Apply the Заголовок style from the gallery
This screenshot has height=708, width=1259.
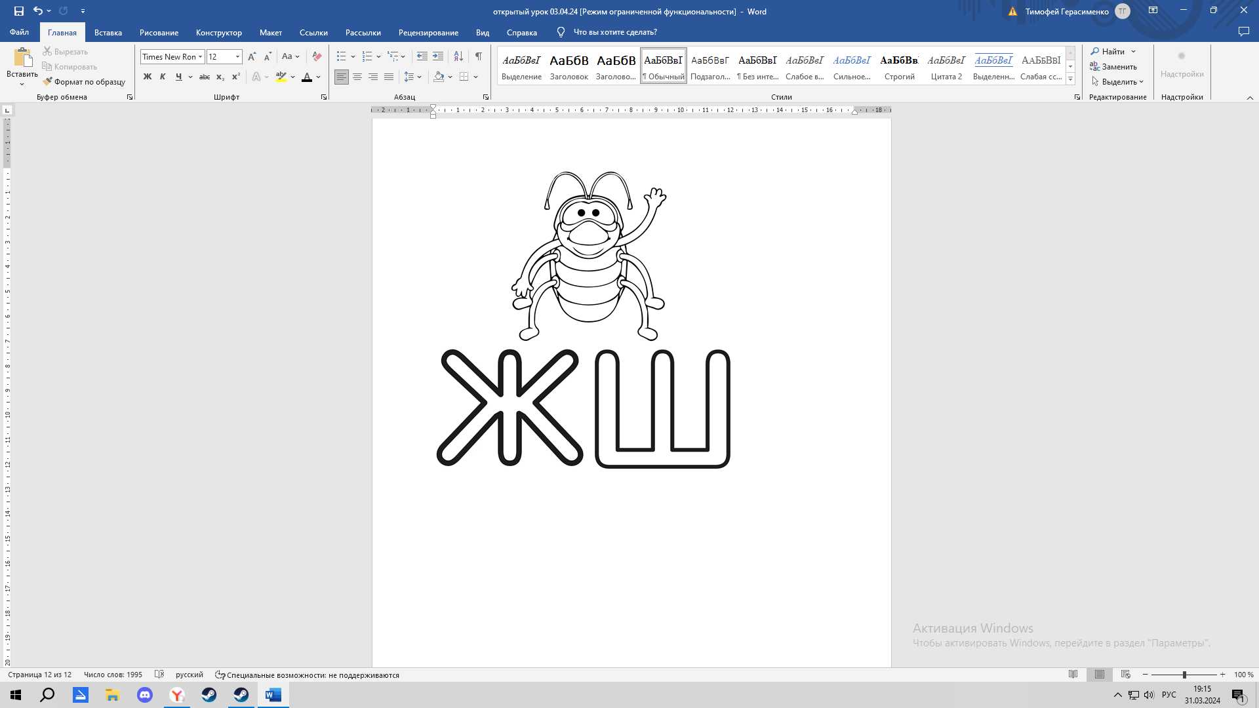point(569,66)
